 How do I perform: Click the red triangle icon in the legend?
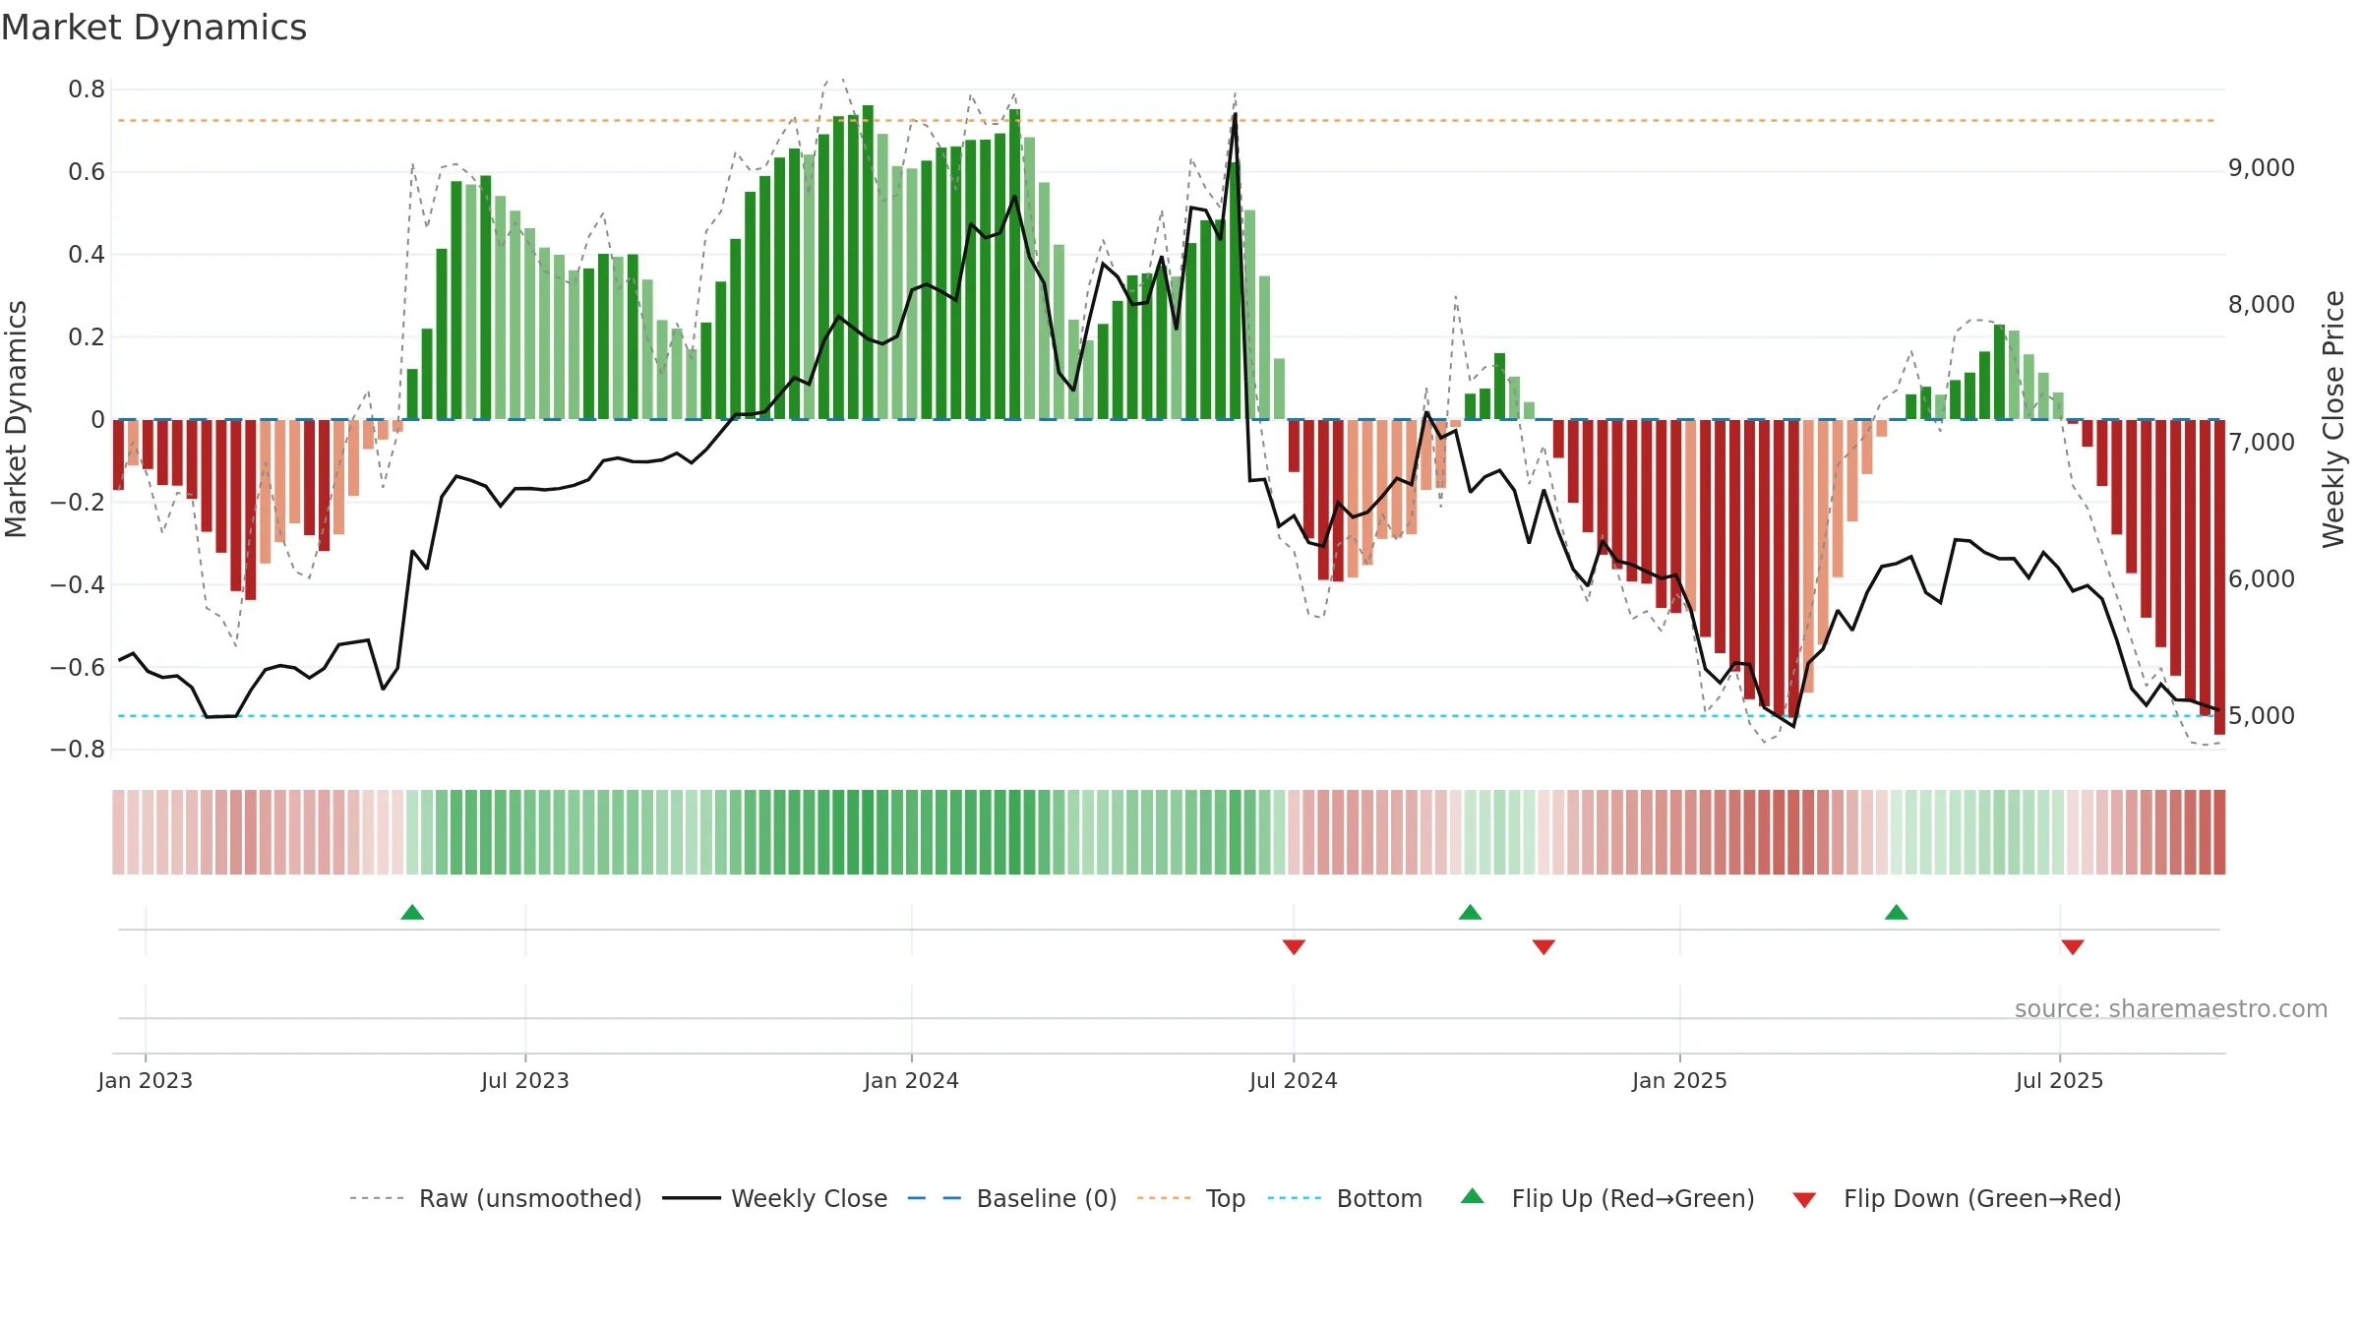(1804, 1200)
